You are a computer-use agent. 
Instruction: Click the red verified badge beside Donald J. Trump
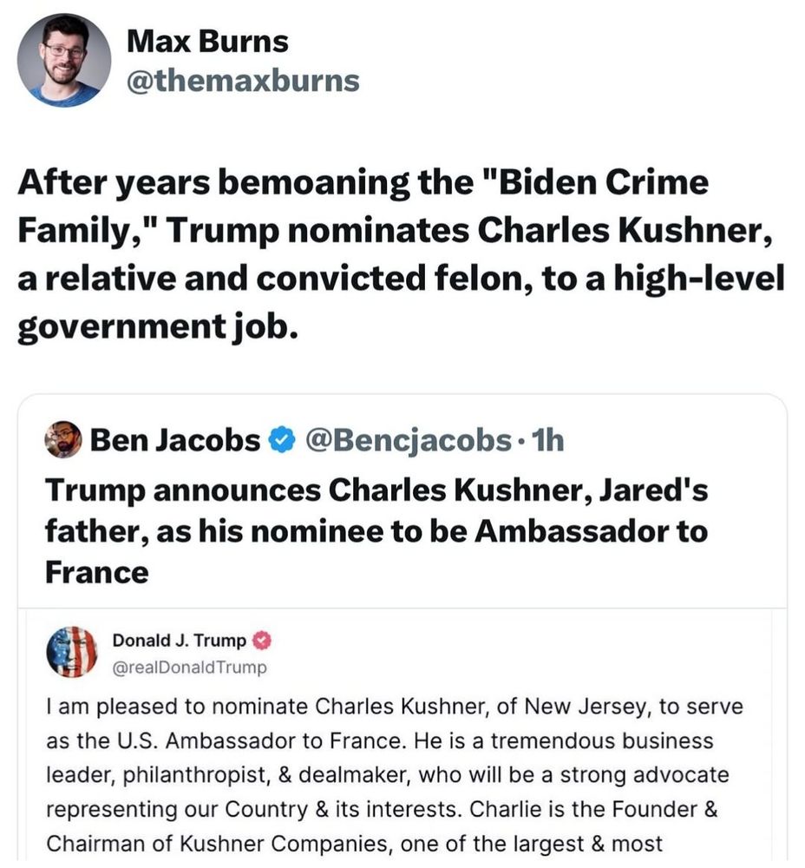click(263, 641)
